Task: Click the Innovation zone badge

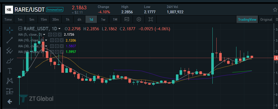Action: [55, 10]
